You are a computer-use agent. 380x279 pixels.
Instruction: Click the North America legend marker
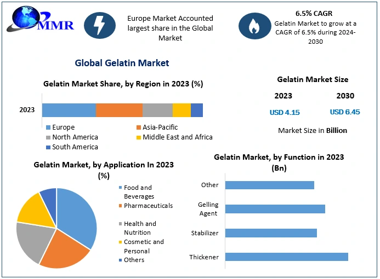tap(48, 137)
